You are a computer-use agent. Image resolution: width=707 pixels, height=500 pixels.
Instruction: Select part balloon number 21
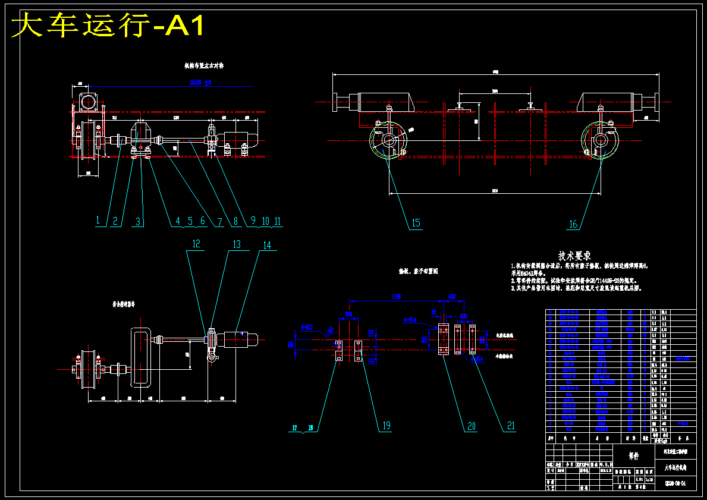510,426
